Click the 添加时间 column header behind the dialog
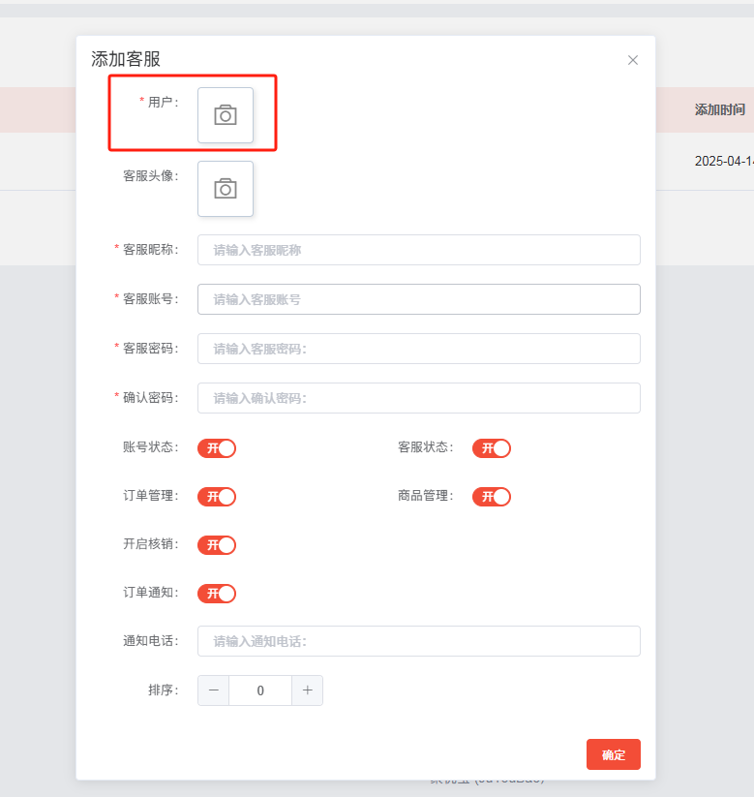 pyautogui.click(x=720, y=109)
